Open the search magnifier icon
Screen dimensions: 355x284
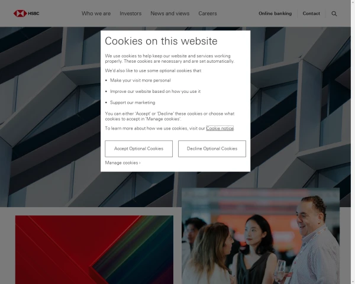coord(334,14)
